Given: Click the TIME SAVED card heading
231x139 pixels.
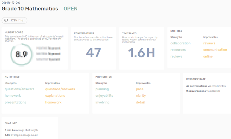Looking at the screenshot, I should tap(129, 34).
